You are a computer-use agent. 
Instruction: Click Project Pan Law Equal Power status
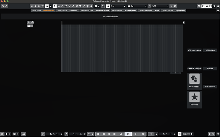pyautogui.click(x=173, y=11)
